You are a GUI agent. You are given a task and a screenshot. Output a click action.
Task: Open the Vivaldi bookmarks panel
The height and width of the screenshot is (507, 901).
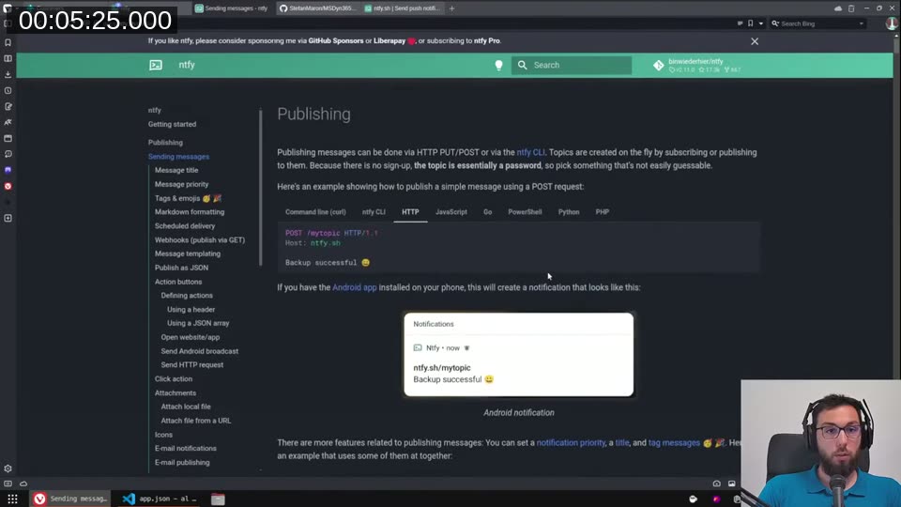(8, 42)
